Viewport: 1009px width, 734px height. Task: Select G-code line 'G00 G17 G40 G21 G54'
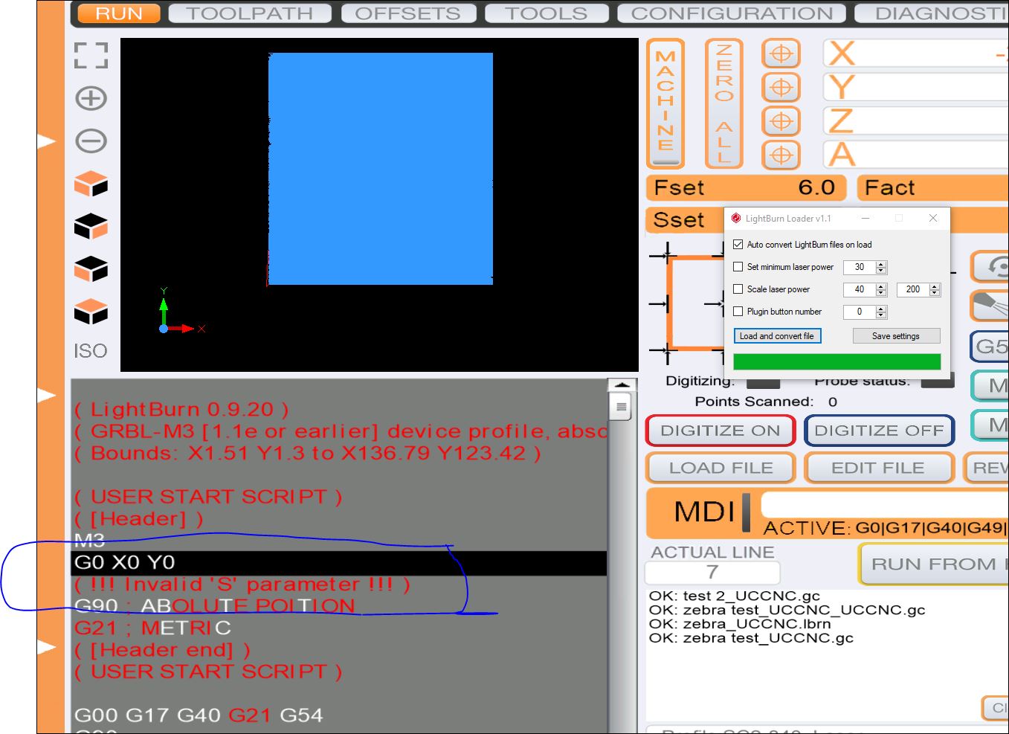199,715
